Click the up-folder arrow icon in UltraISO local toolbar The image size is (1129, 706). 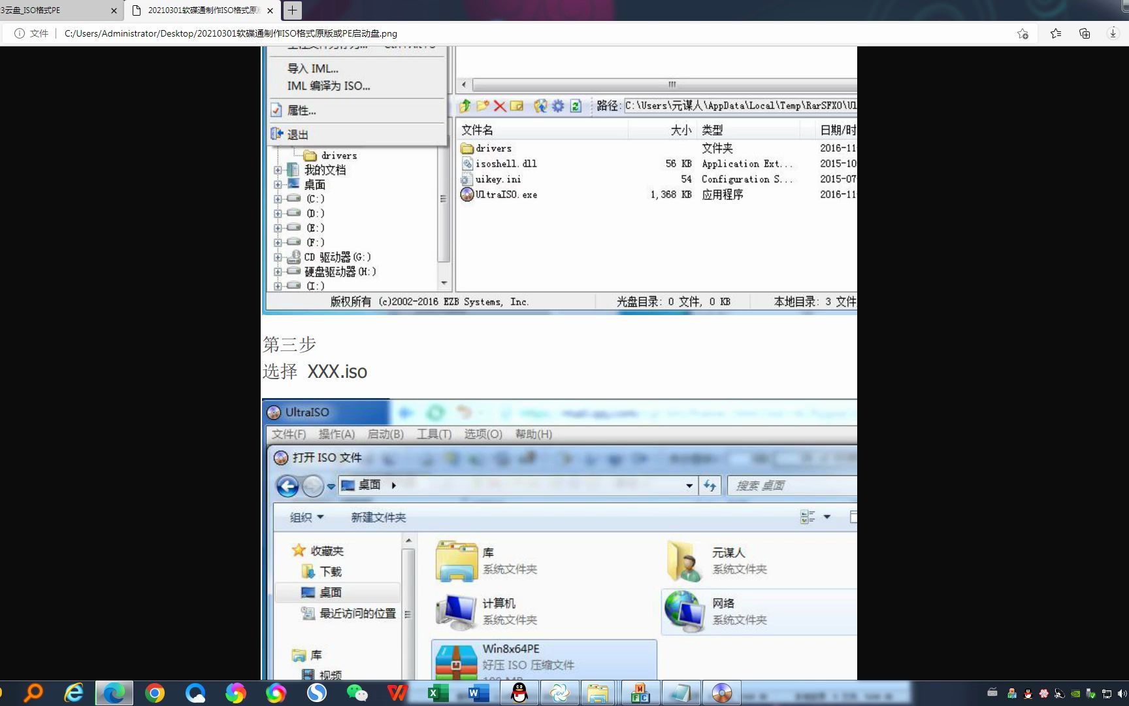click(465, 106)
